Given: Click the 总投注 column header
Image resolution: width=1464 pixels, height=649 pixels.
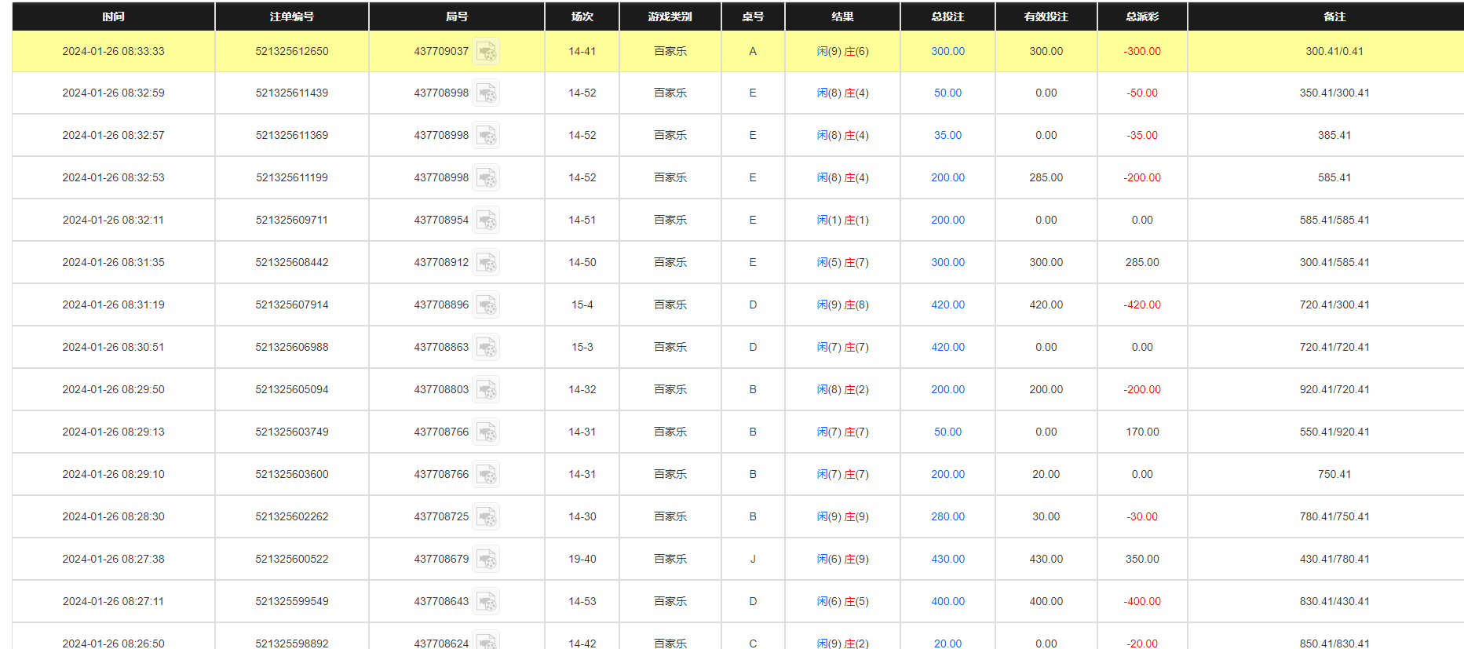Looking at the screenshot, I should click(947, 16).
